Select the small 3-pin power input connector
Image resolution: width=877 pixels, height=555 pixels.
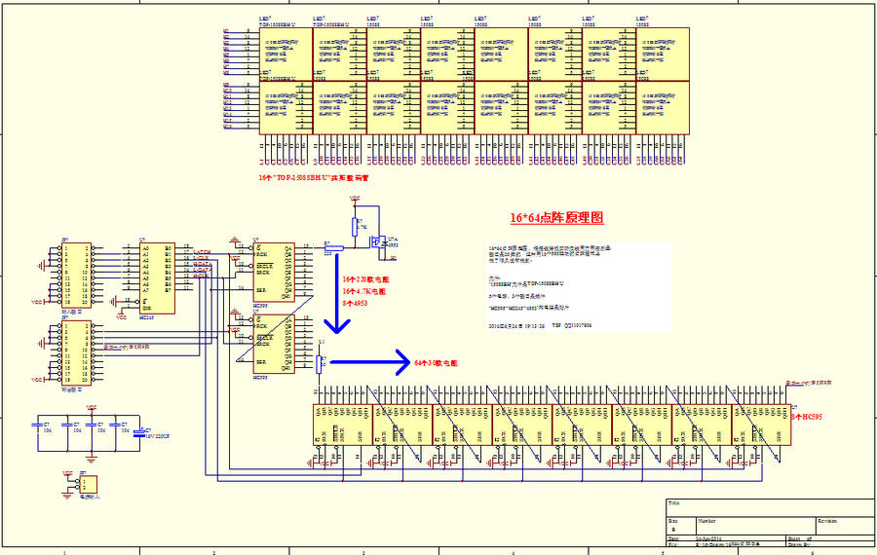tap(89, 484)
